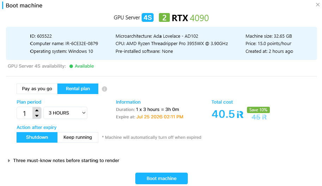Click the automatic turn off note
The height and width of the screenshot is (186, 322).
[x=151, y=137]
